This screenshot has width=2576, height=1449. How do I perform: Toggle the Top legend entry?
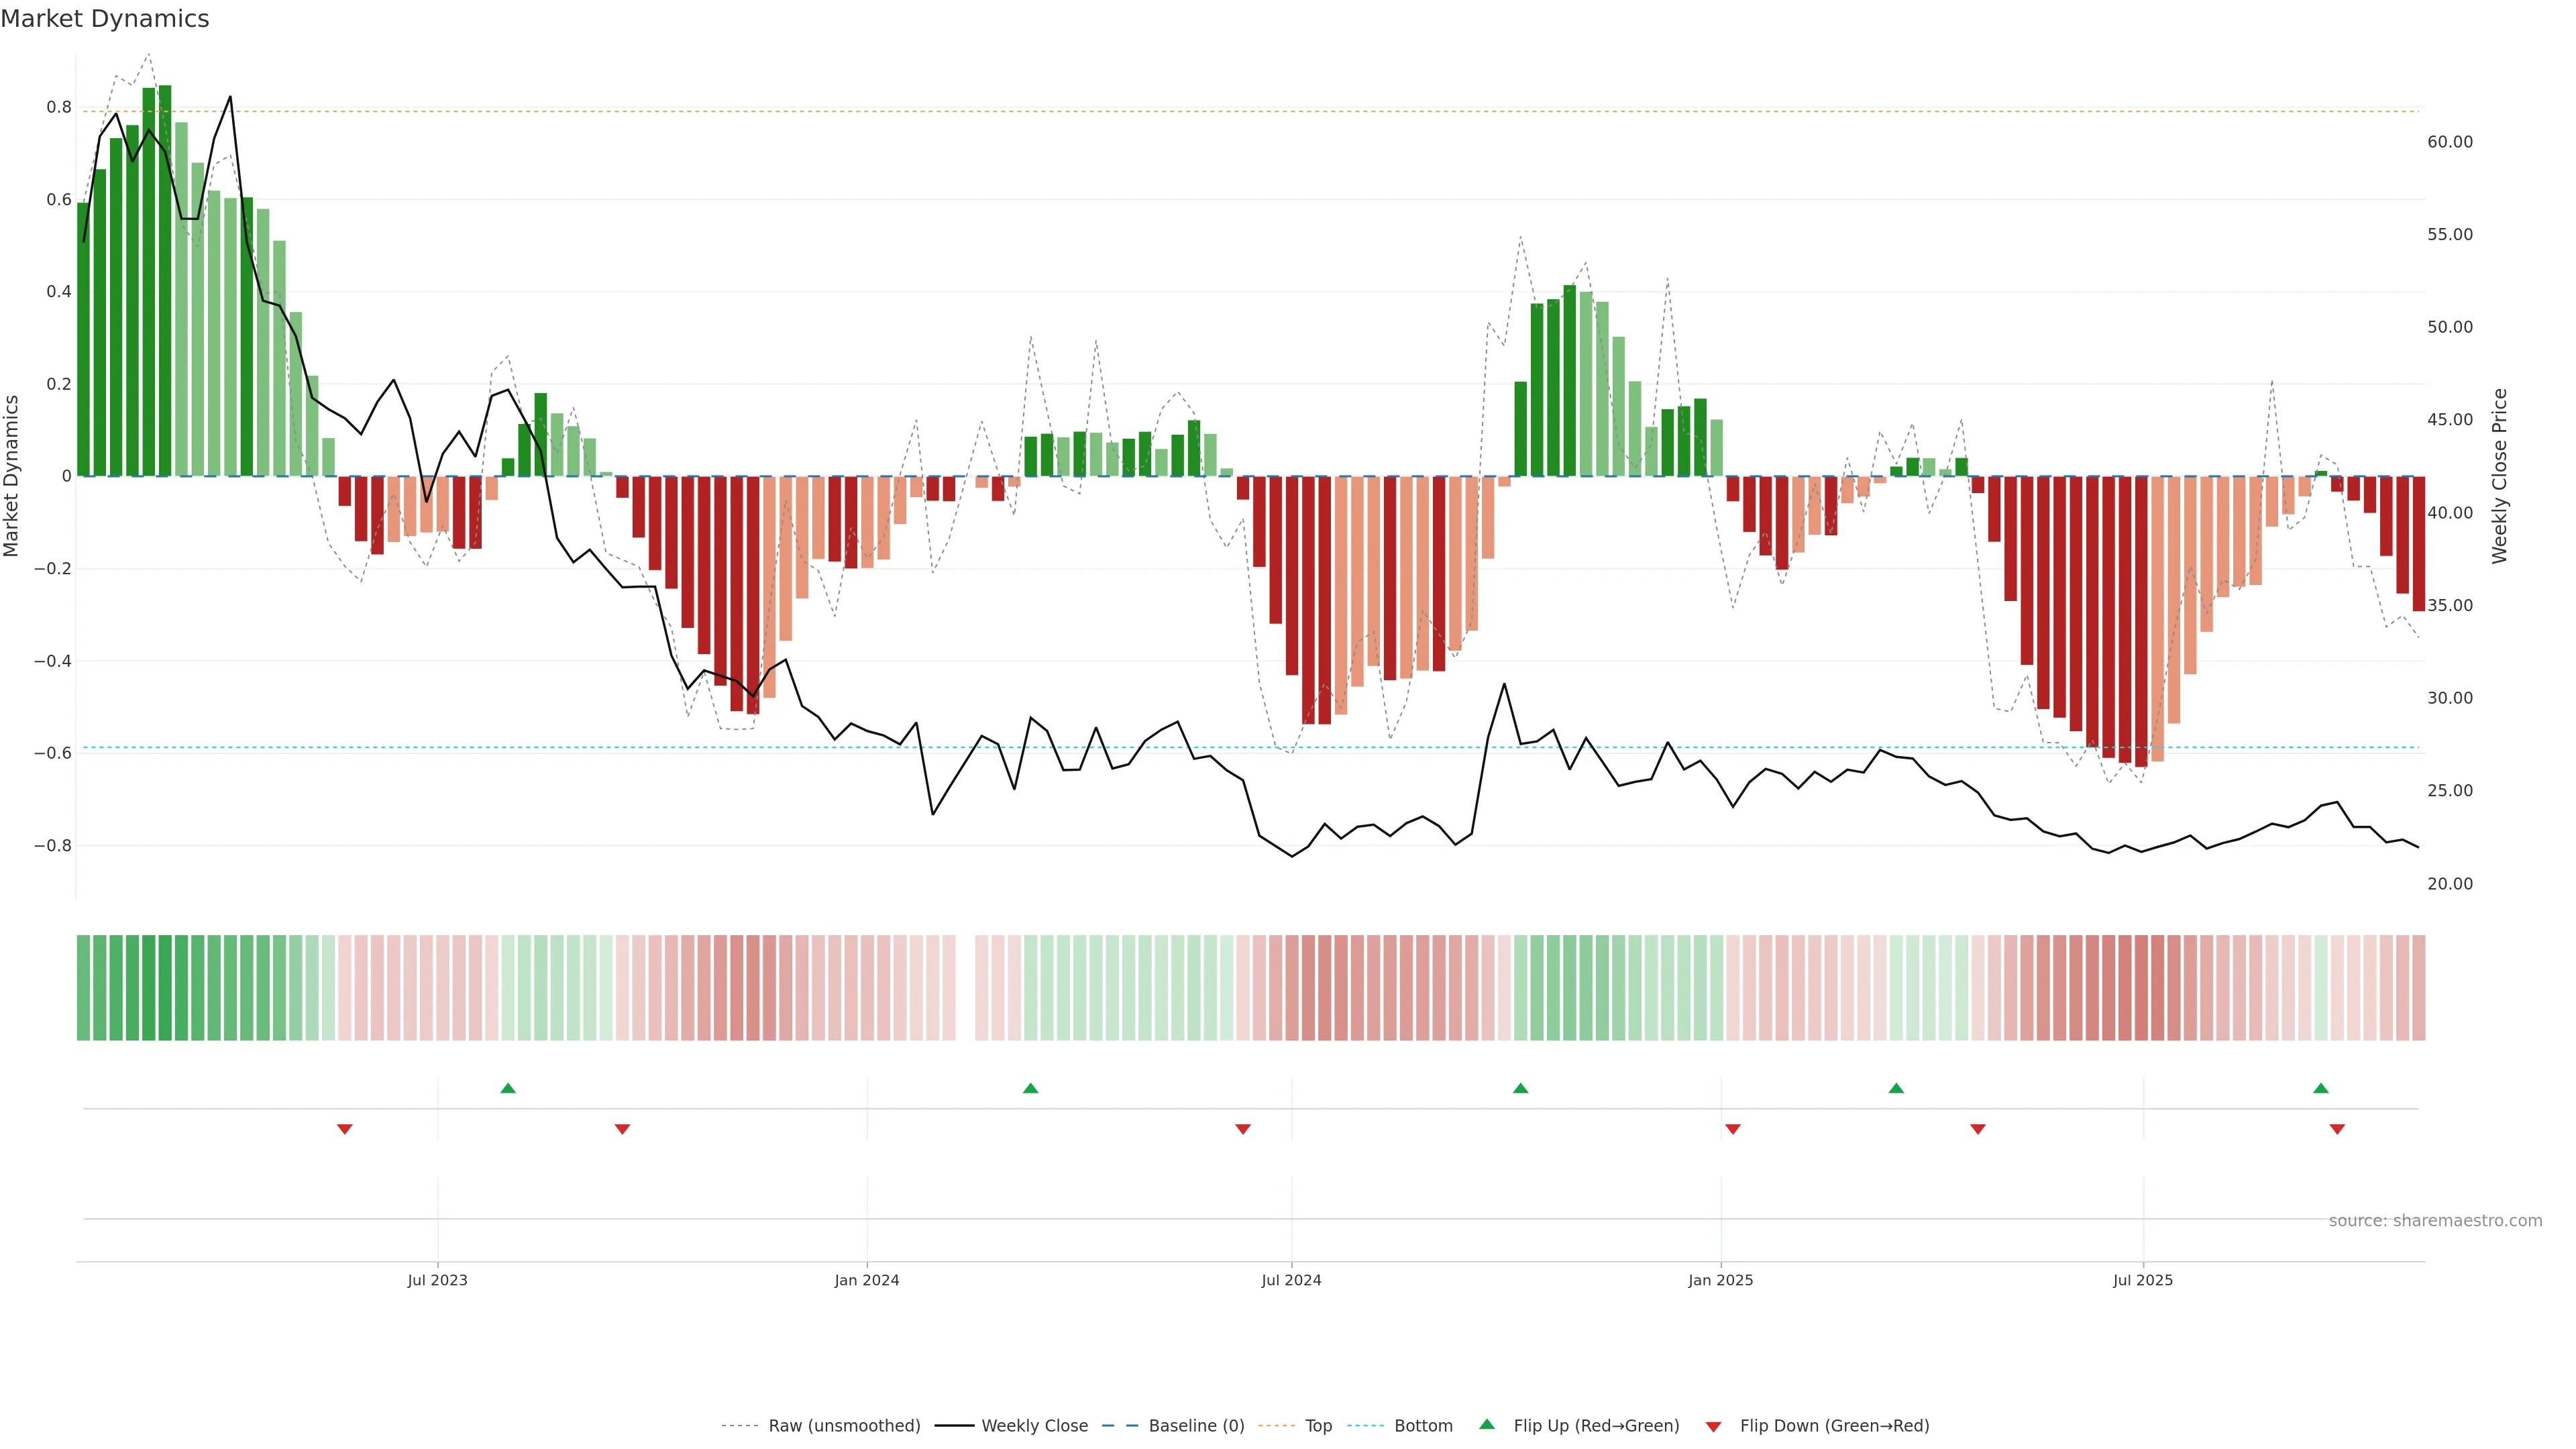[1318, 1426]
